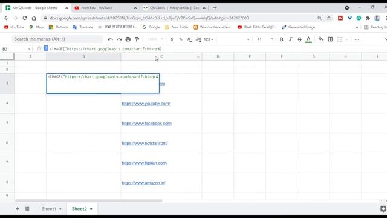
Task: Click the Undo icon in toolbar
Action: [110, 39]
